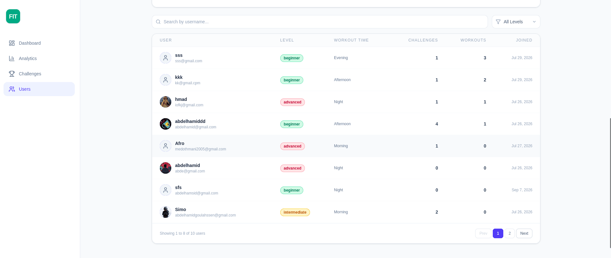
Task: Click the Prev pagination button
Action: [483, 233]
